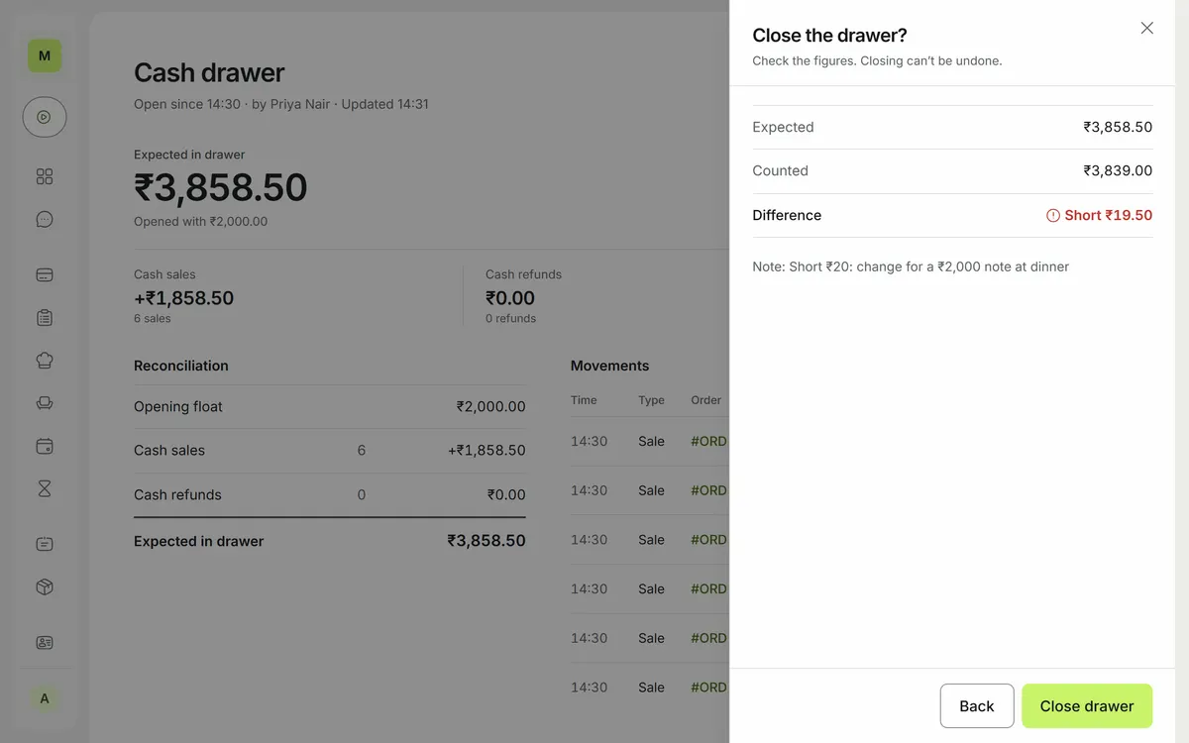Click the Time column header in Movements
Viewport: 1189px width, 743px height.
click(x=584, y=400)
